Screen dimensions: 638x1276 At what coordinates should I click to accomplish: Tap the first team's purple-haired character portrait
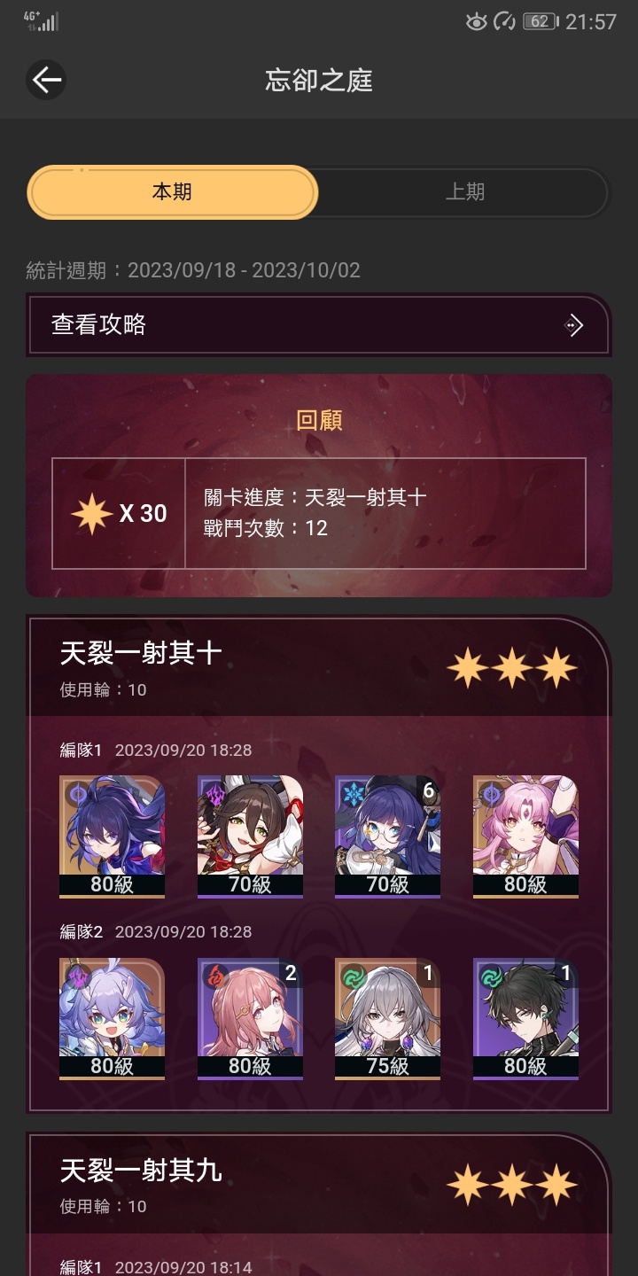pos(112,836)
